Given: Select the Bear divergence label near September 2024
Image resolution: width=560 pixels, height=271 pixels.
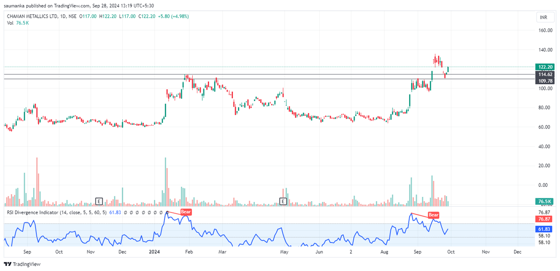Looking at the screenshot, I should tap(434, 215).
